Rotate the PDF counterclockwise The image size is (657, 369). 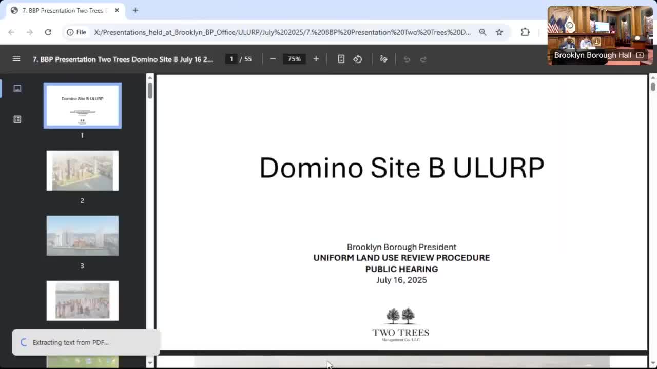(x=358, y=59)
